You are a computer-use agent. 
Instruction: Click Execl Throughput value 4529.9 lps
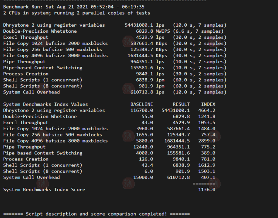(150, 37)
